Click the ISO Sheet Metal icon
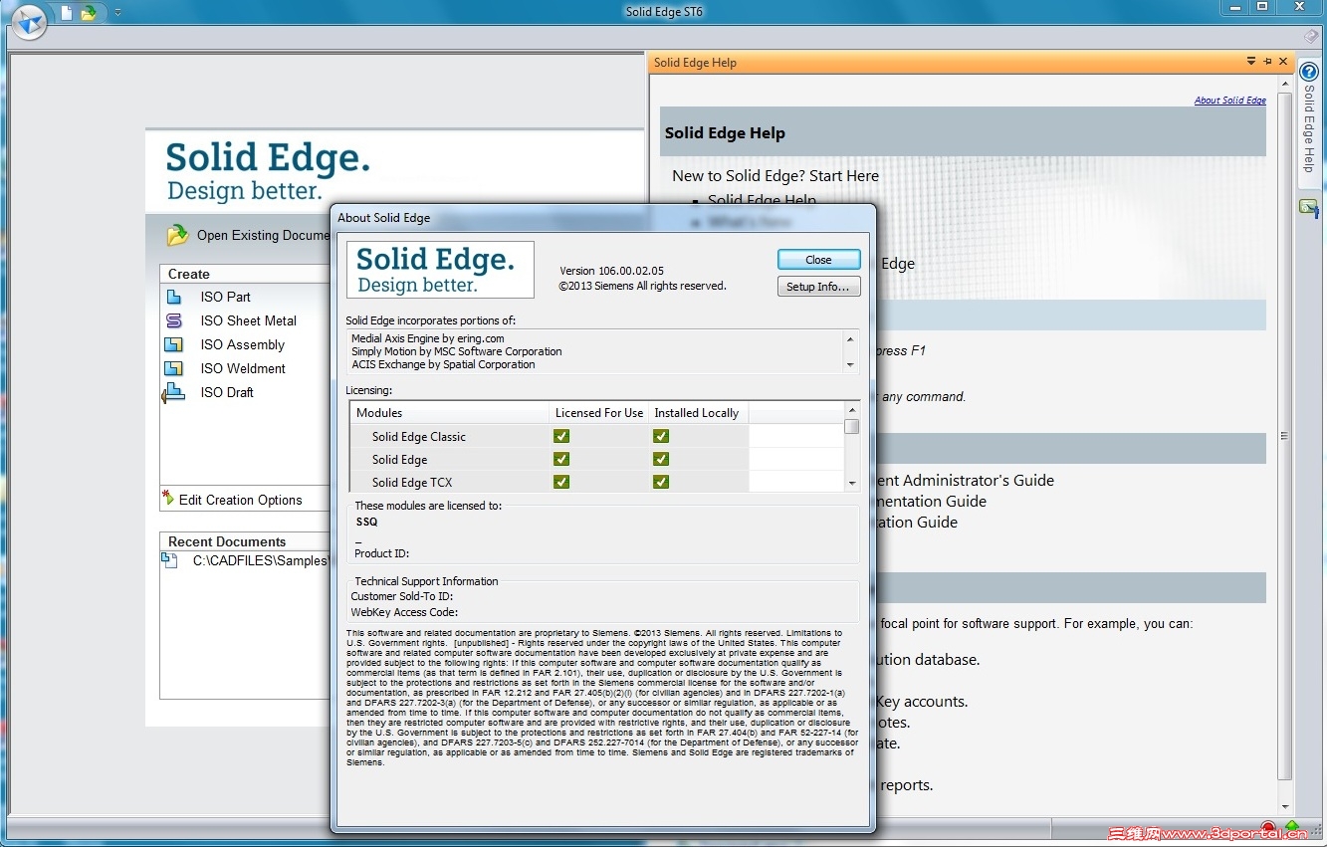The height and width of the screenshot is (847, 1327). point(174,320)
